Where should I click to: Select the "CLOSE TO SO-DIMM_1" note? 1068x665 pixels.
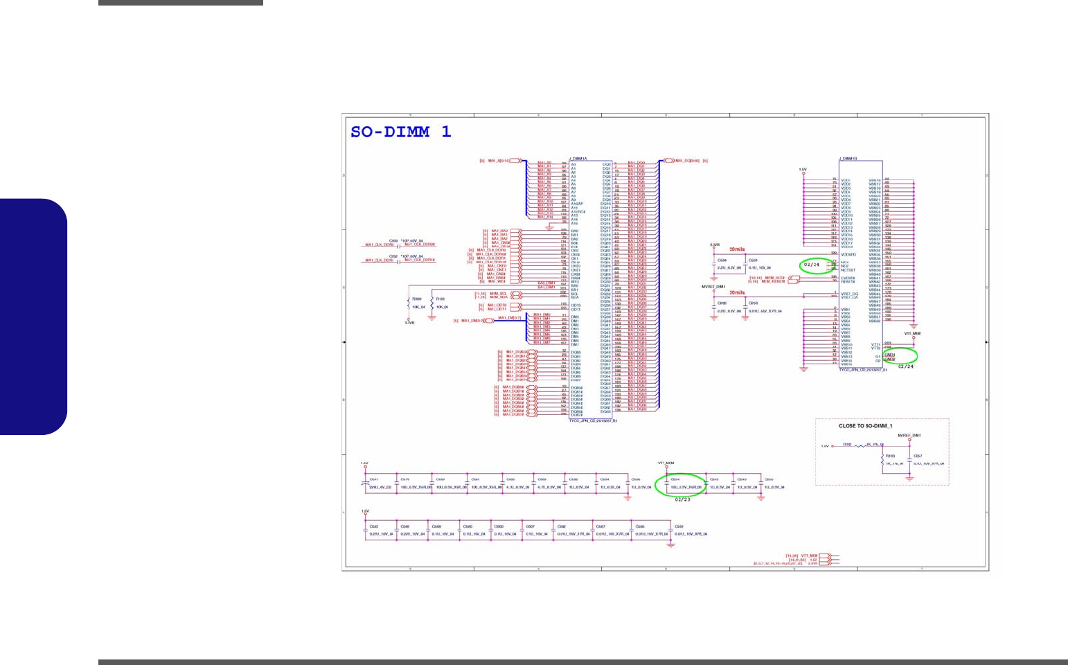[x=865, y=426]
